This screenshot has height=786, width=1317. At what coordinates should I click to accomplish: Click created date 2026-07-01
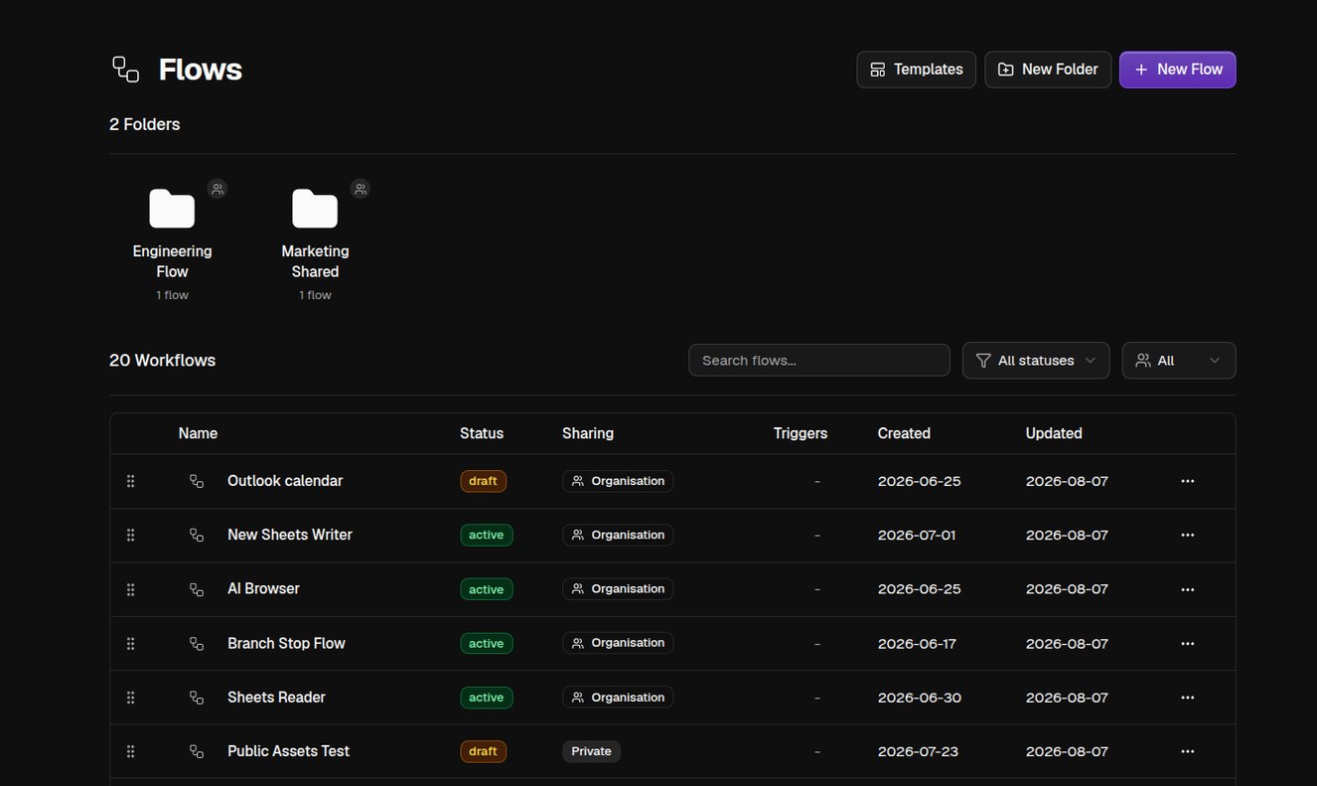[917, 535]
